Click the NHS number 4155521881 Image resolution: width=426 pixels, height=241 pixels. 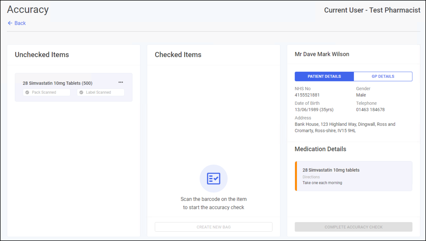pos(307,95)
